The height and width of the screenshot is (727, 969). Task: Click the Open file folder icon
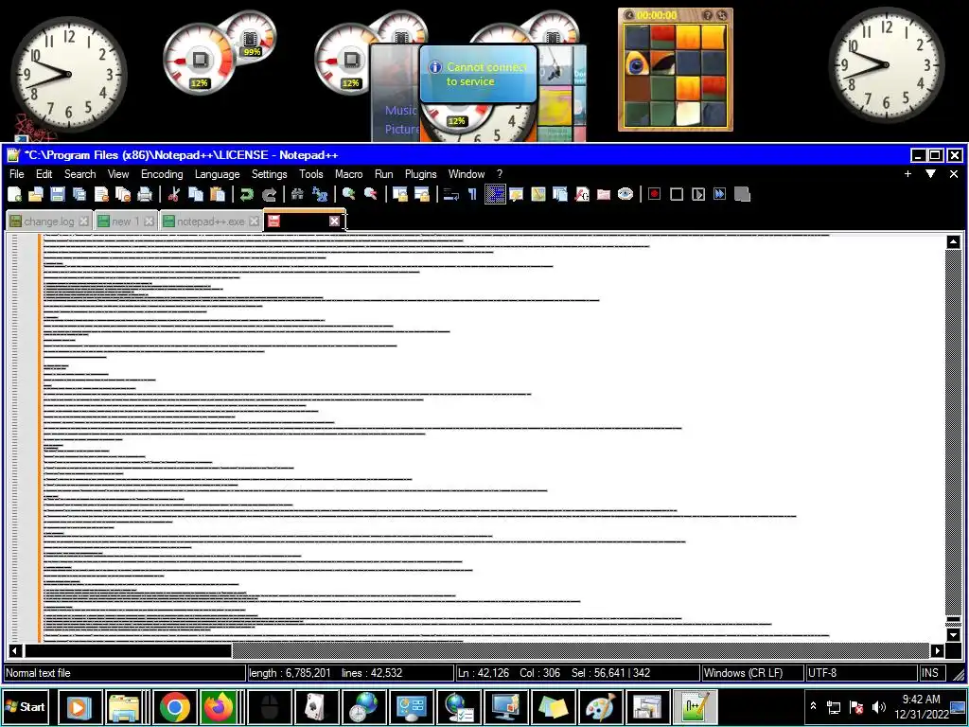(36, 195)
